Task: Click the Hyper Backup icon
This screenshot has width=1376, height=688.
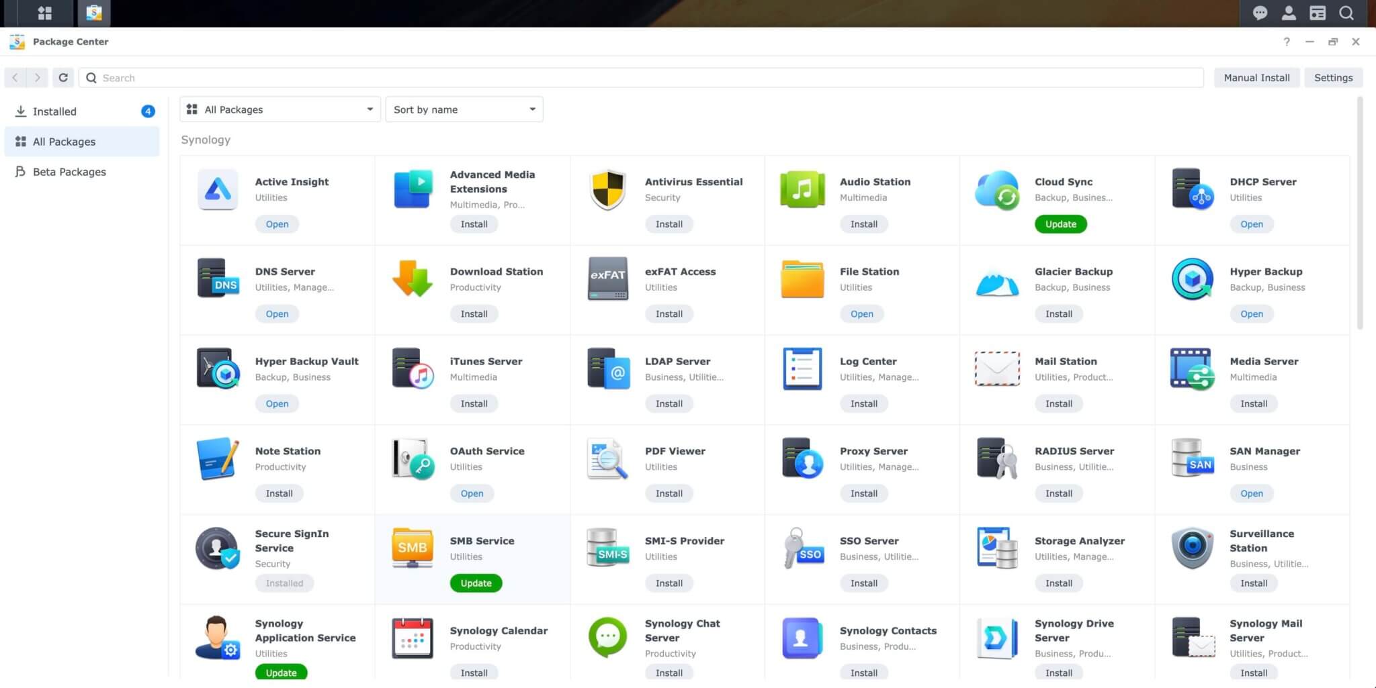Action: 1193,279
